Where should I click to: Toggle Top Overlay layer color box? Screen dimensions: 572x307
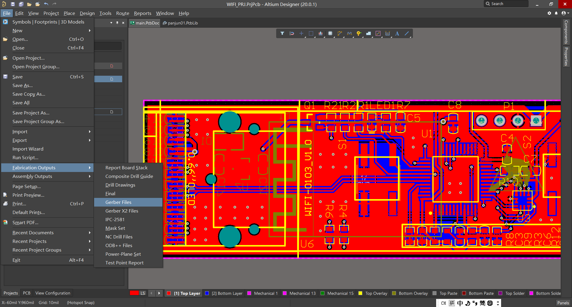coord(360,293)
